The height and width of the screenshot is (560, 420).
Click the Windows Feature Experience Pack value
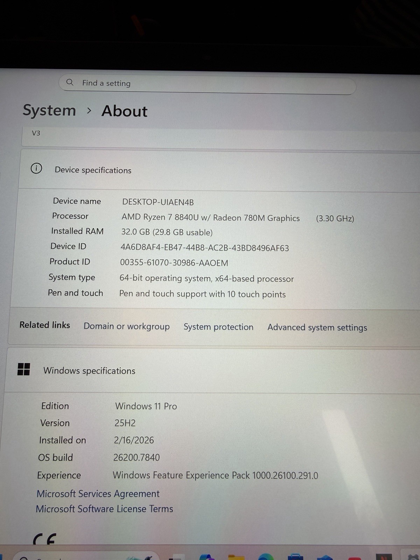tap(215, 475)
